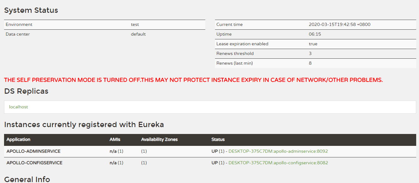Select the APOLLO-CONFIGSERVICE application name
The image size is (419, 183).
(34, 163)
